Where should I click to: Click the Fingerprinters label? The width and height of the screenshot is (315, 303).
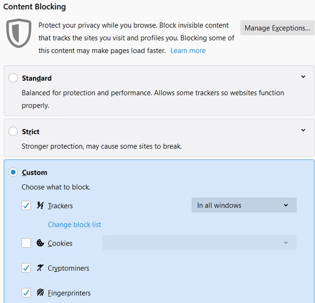click(x=69, y=293)
